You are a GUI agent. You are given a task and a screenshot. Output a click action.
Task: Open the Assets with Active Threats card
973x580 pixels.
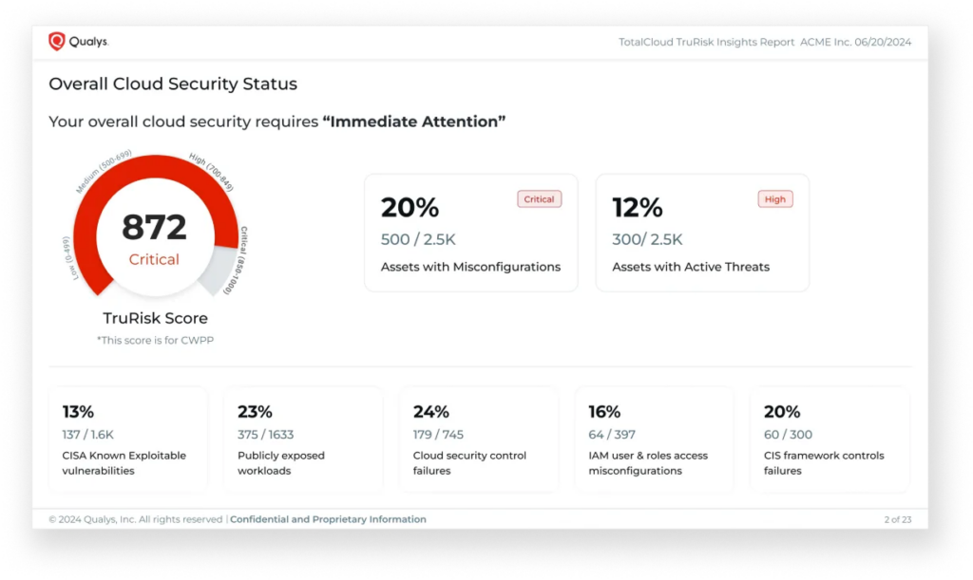tap(702, 233)
